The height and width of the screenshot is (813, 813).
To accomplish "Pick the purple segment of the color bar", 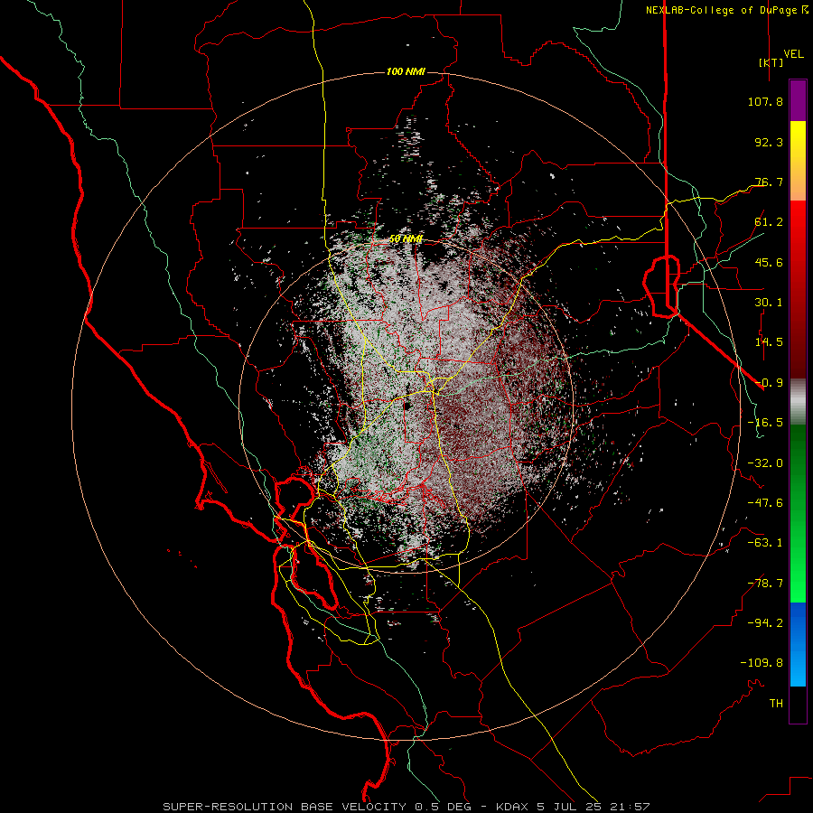I will pos(798,100).
